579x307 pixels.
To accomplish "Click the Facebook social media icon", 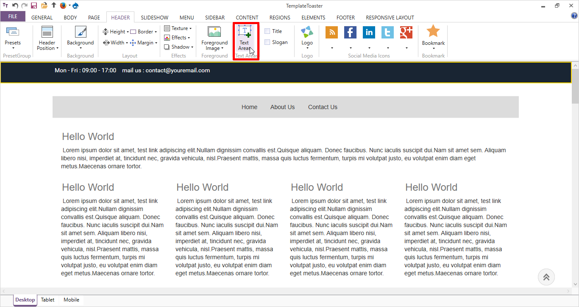I will pos(350,33).
